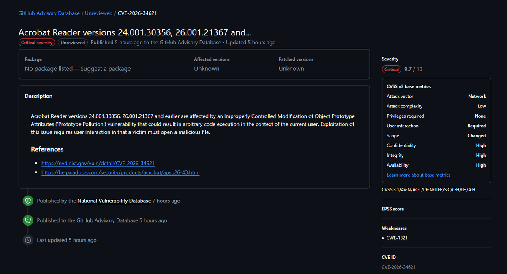Screen dimensions: 507x274
Task: Click Suggest a package link
Action: click(106, 69)
